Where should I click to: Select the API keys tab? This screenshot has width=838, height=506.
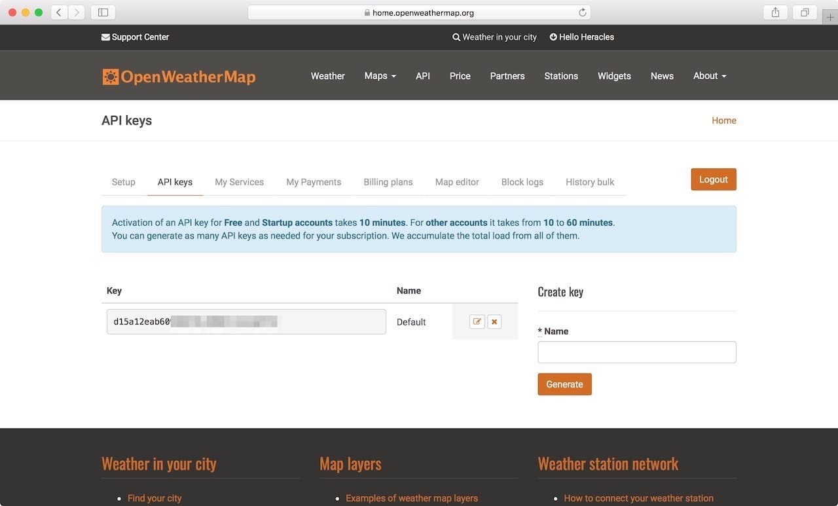click(x=175, y=182)
